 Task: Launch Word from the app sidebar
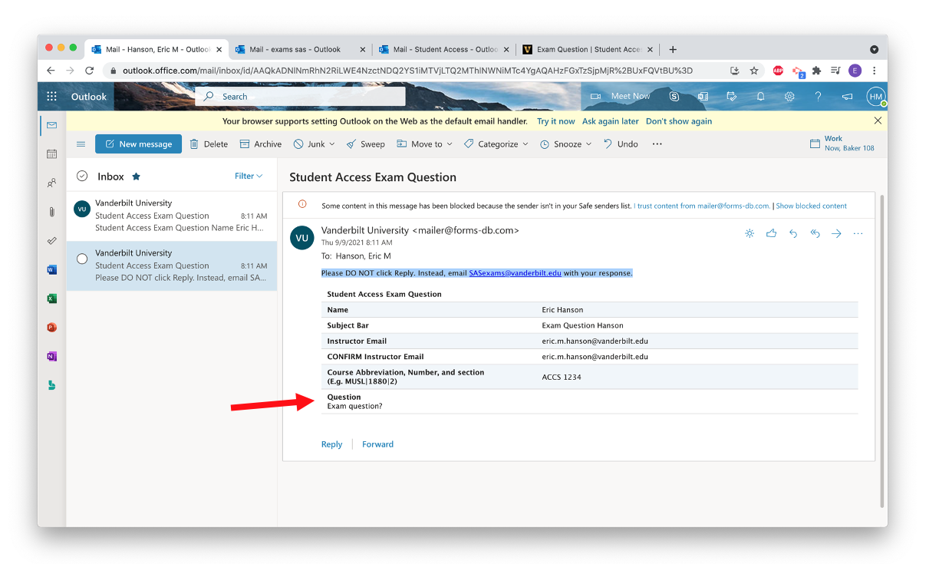tap(51, 269)
